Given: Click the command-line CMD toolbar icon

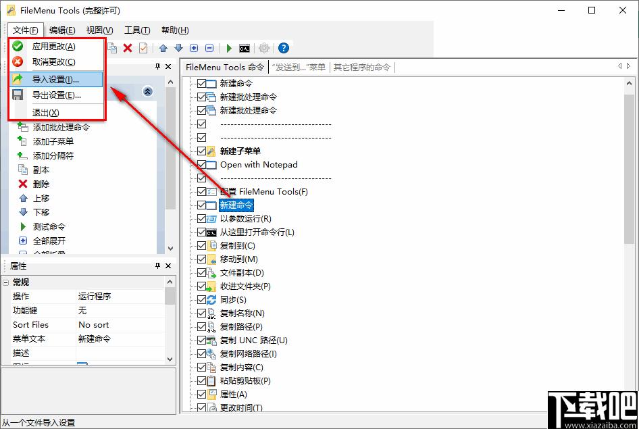Looking at the screenshot, I should (x=245, y=47).
